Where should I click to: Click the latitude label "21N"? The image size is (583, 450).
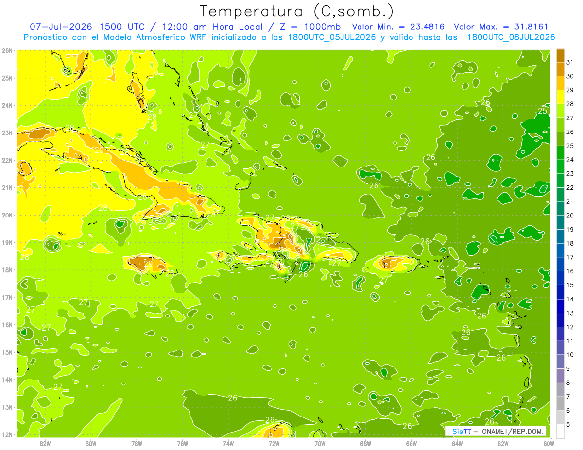tap(7, 187)
